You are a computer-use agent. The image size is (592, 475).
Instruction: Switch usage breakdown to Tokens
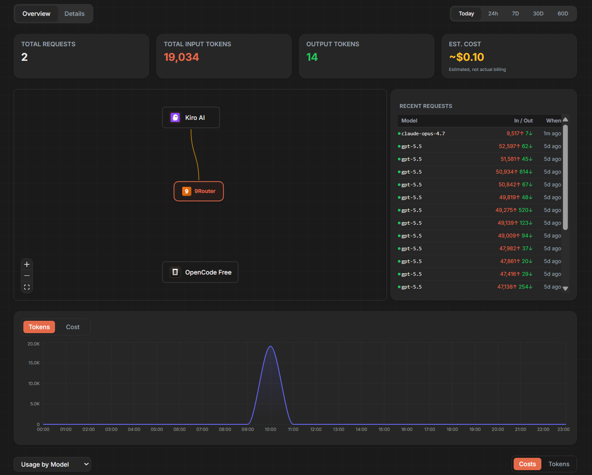tap(559, 464)
